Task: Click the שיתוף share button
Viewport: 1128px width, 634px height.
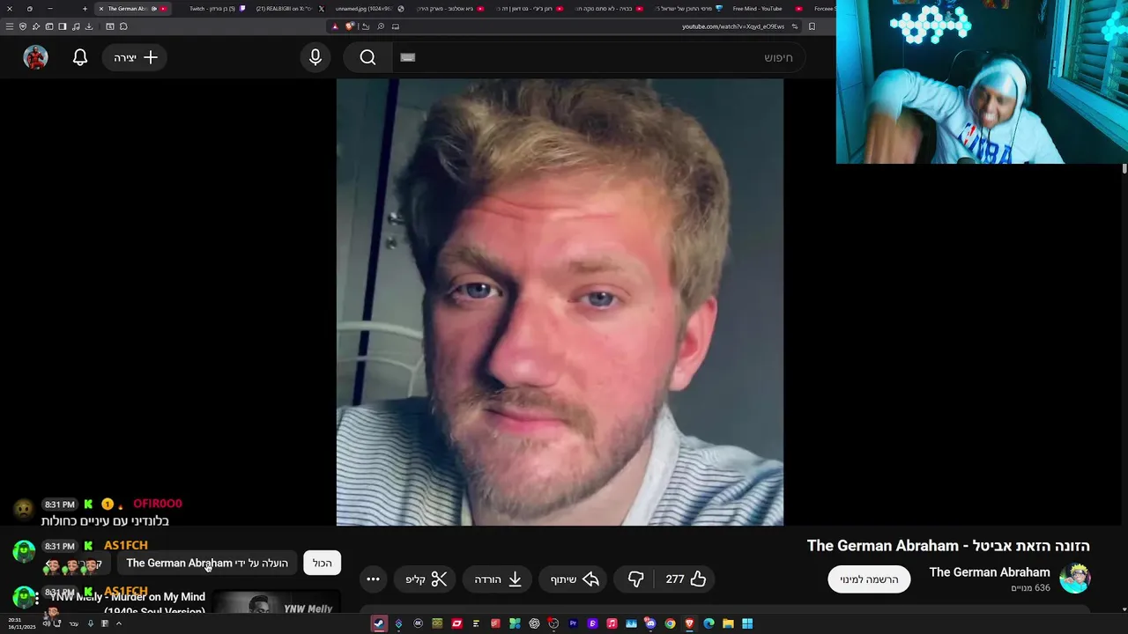Action: (x=573, y=579)
